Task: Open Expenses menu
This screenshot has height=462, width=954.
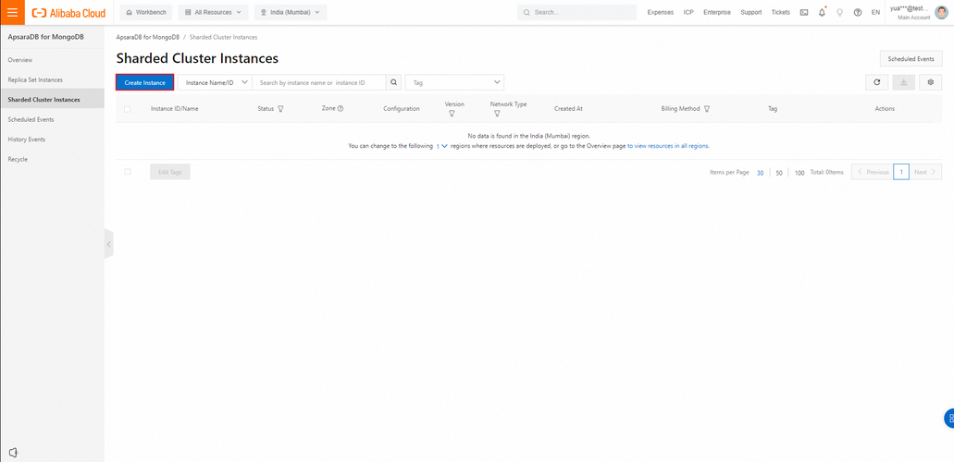Action: click(660, 12)
